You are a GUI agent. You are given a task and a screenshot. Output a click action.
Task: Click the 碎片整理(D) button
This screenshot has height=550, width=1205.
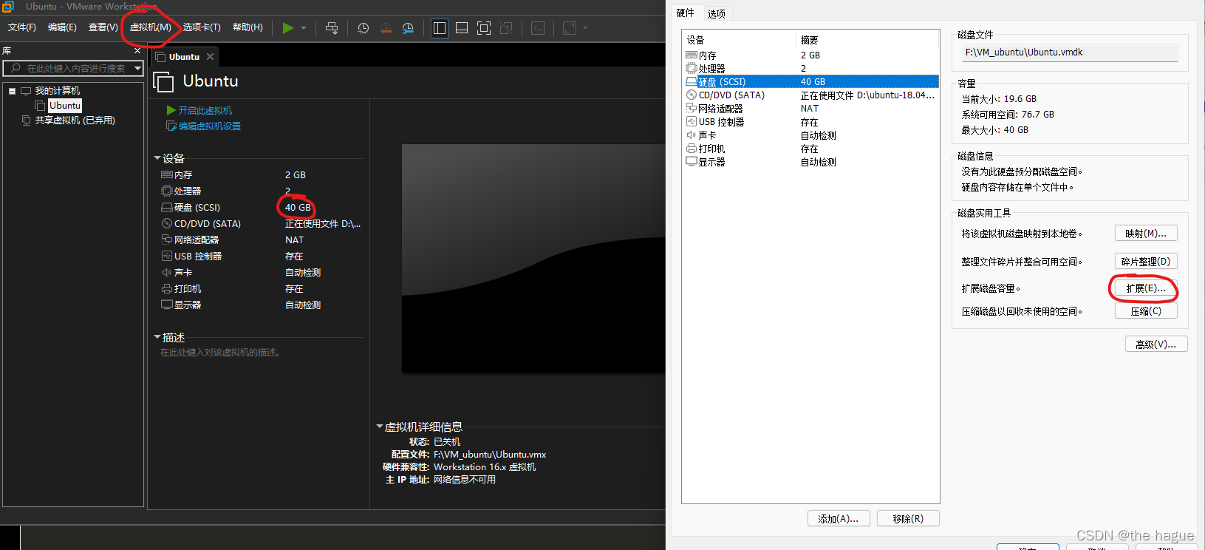coord(1146,262)
